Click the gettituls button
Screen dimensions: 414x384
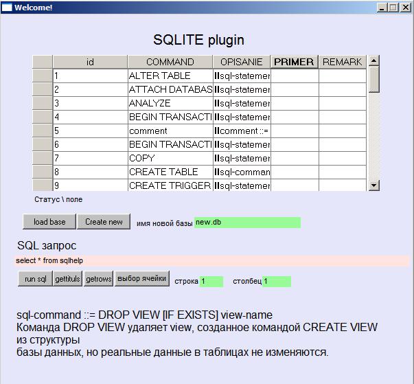tap(67, 279)
